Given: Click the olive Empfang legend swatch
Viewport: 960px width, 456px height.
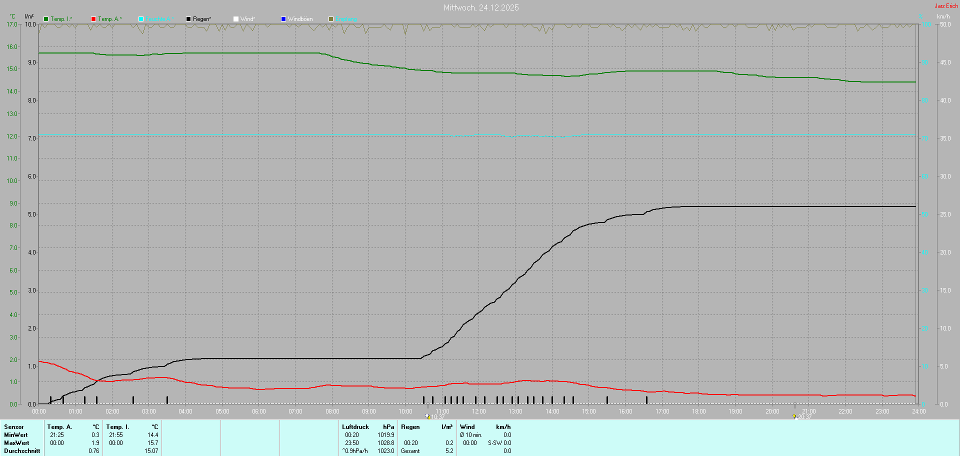Looking at the screenshot, I should pos(331,19).
